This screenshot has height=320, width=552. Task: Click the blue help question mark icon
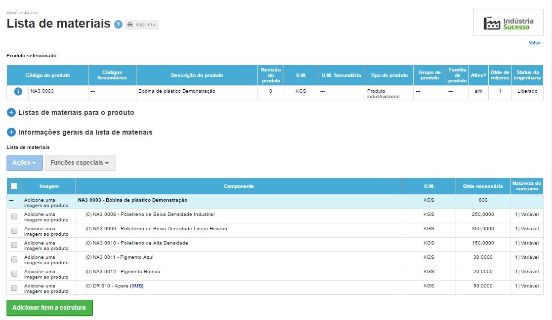point(118,24)
